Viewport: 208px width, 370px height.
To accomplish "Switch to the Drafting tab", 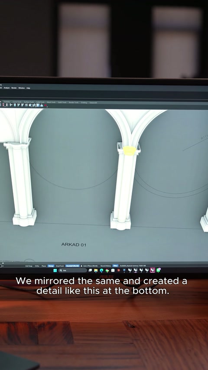I will click(84, 103).
